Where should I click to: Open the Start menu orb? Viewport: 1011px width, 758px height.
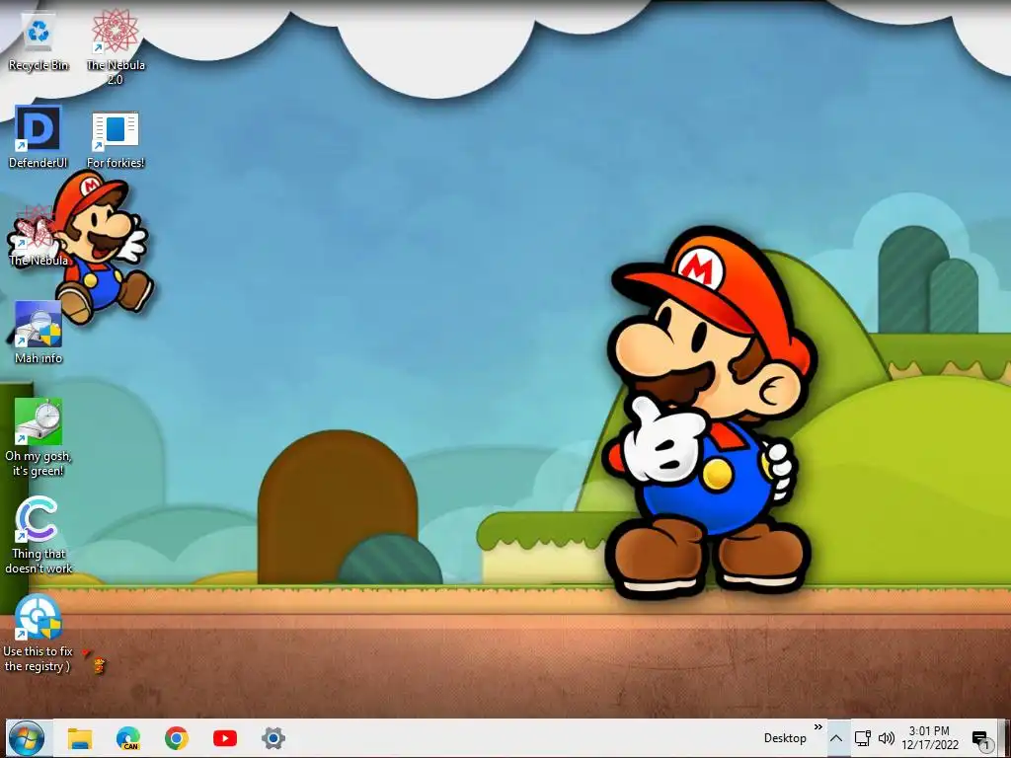click(x=27, y=738)
